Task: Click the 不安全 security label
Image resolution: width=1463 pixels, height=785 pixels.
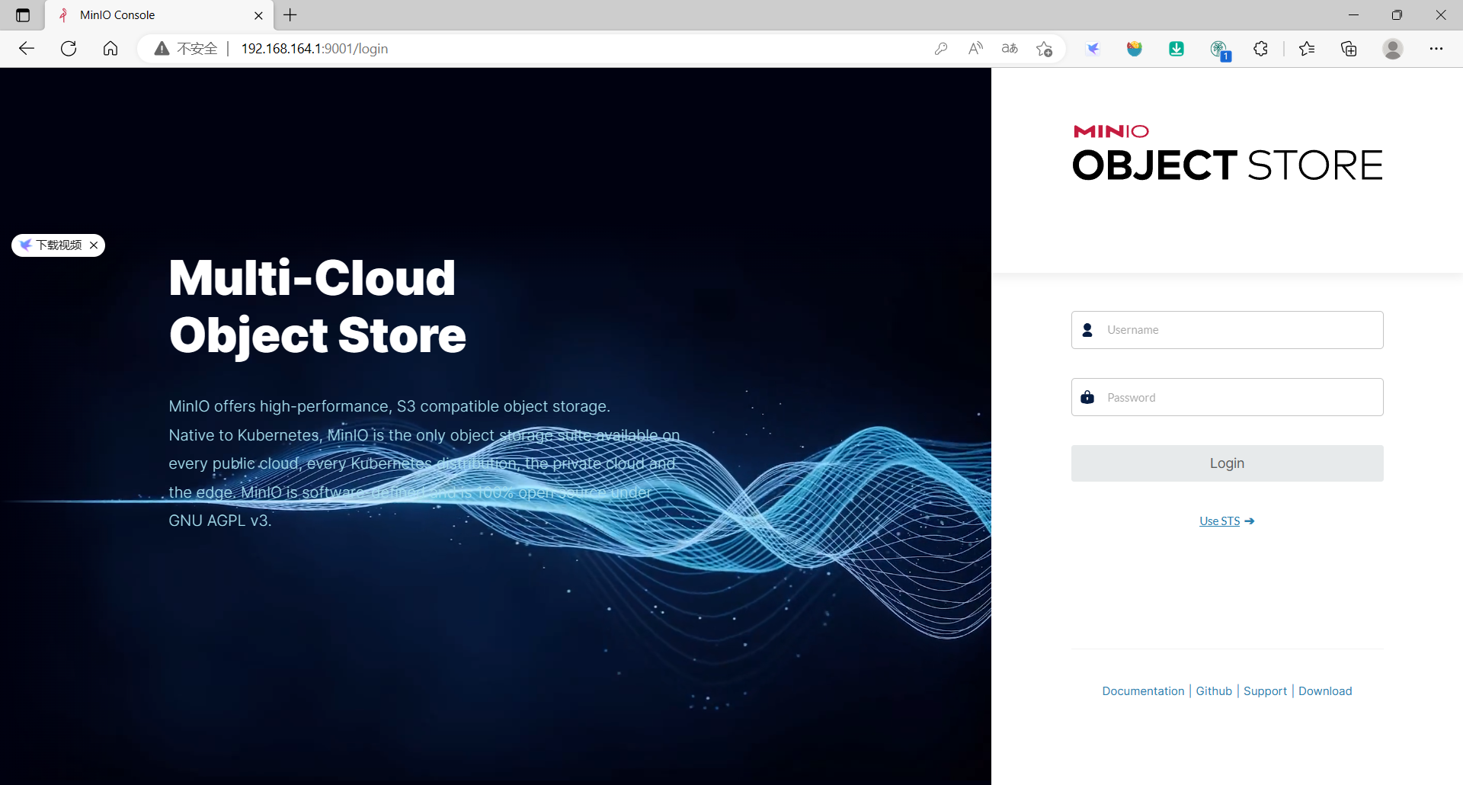Action: [197, 49]
